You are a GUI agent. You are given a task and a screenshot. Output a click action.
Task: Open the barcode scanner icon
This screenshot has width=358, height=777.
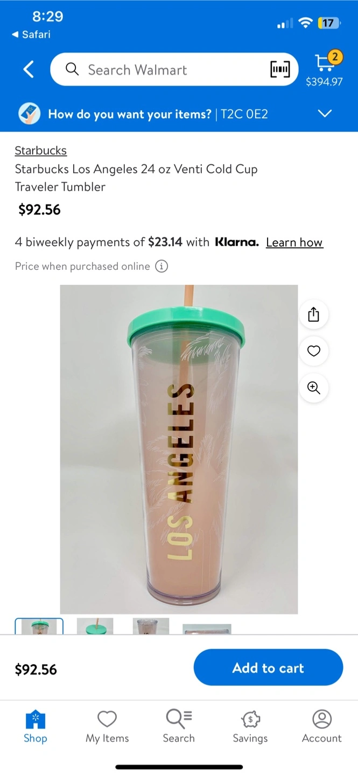(x=280, y=69)
